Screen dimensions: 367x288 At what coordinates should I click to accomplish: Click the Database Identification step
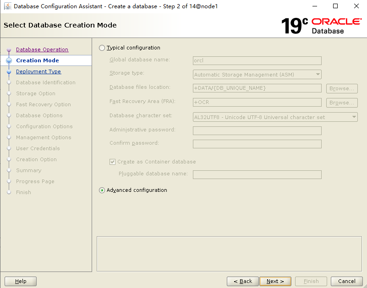[x=46, y=82]
